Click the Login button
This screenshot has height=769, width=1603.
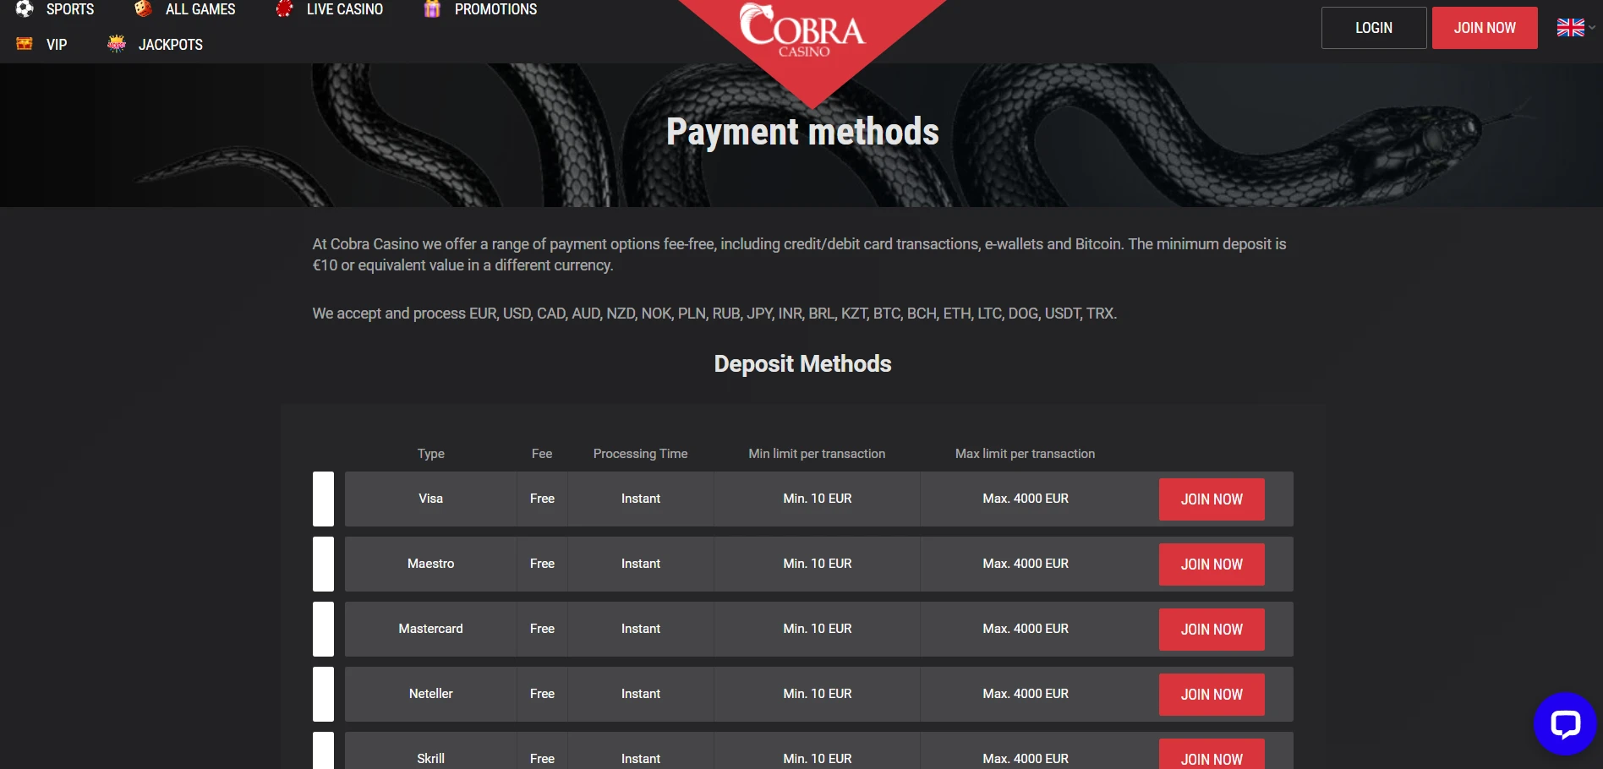tap(1374, 28)
